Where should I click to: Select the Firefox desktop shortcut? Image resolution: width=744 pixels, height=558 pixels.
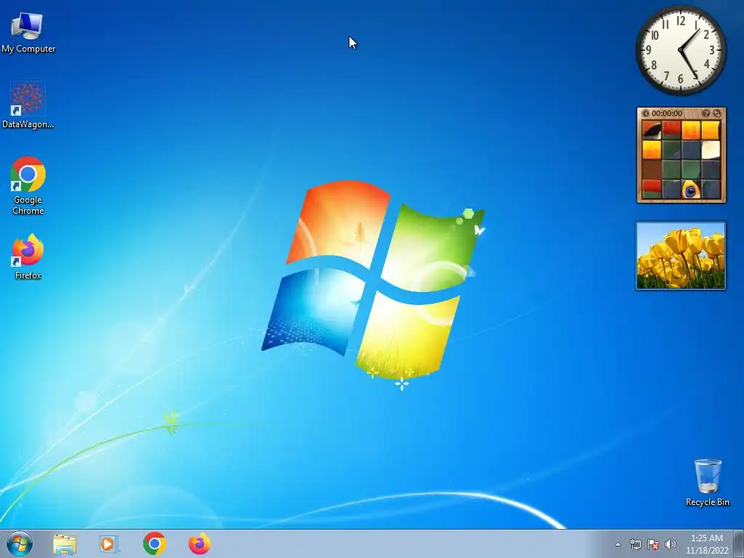coord(28,256)
